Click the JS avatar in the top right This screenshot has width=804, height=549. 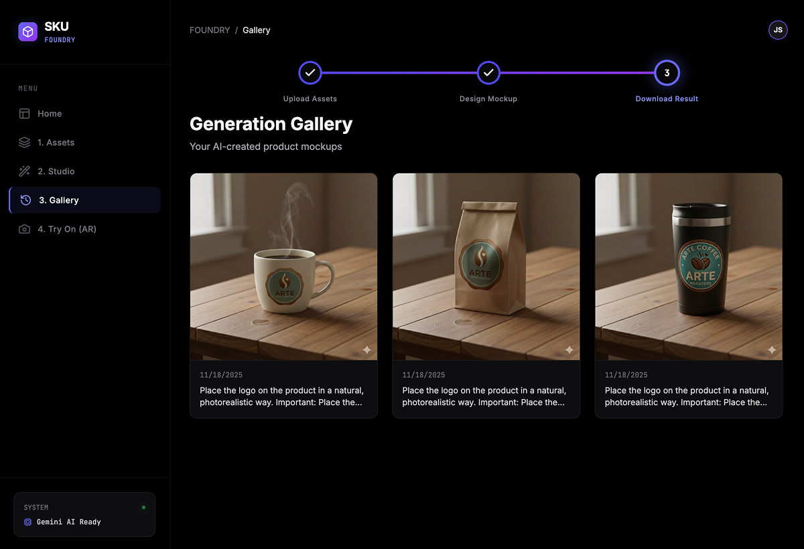[777, 29]
